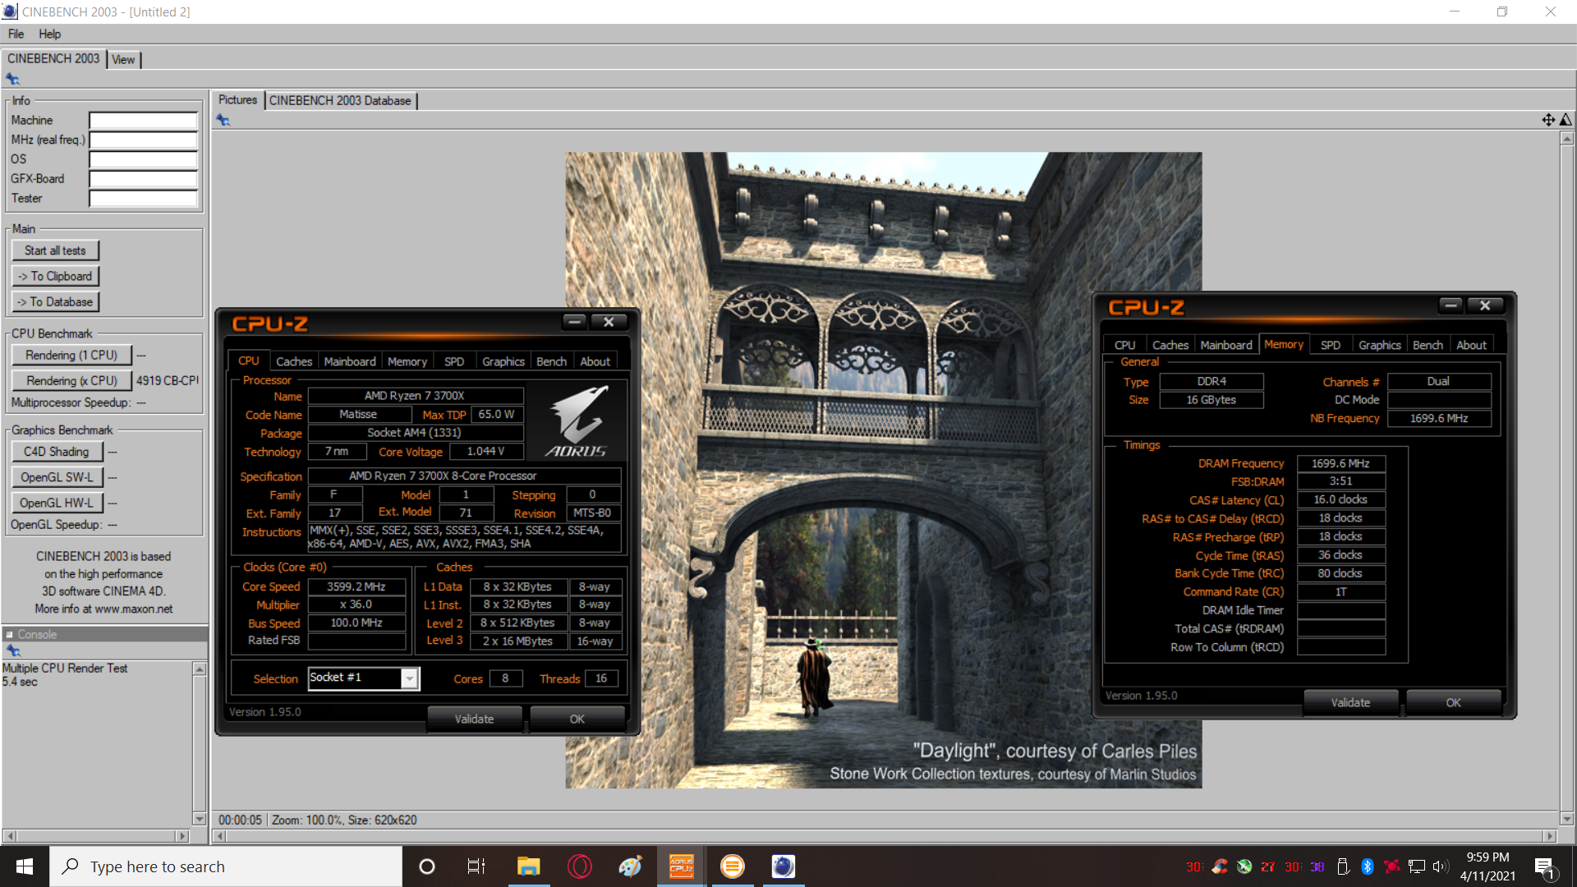
Task: Click the Machine input field
Action: [x=143, y=121]
